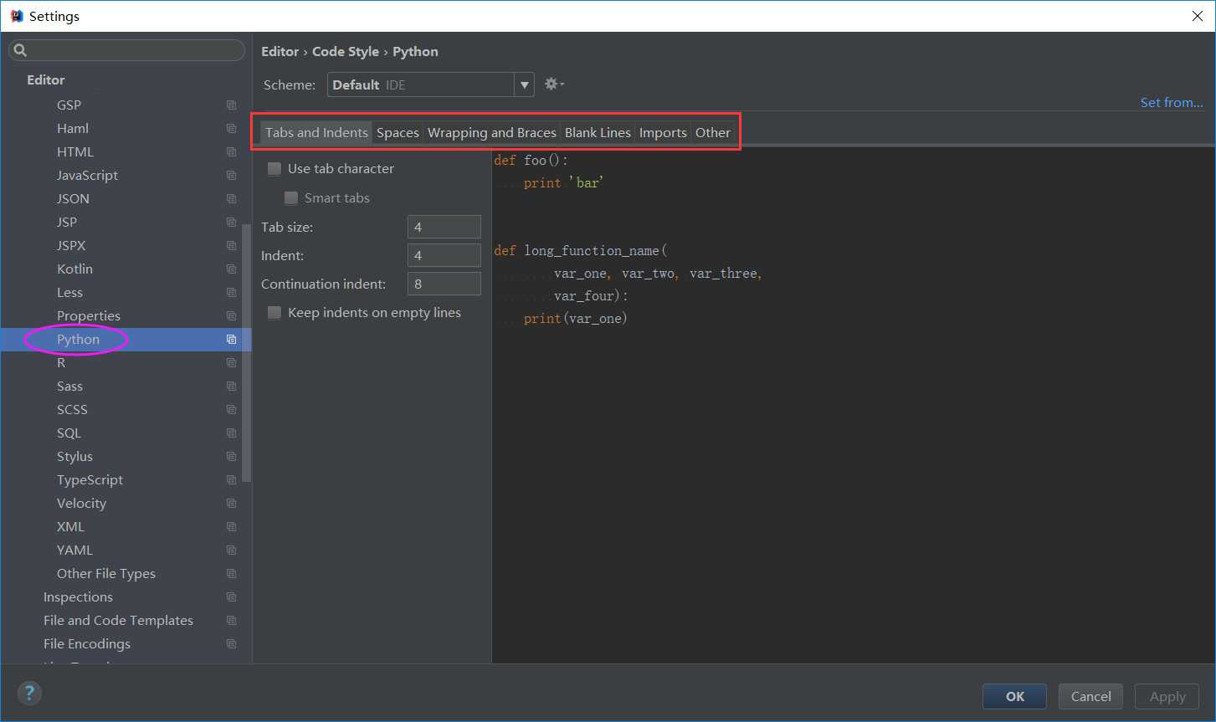Viewport: 1216px width, 722px height.
Task: Click the copy-settings icon beside JSON
Action: tap(231, 199)
